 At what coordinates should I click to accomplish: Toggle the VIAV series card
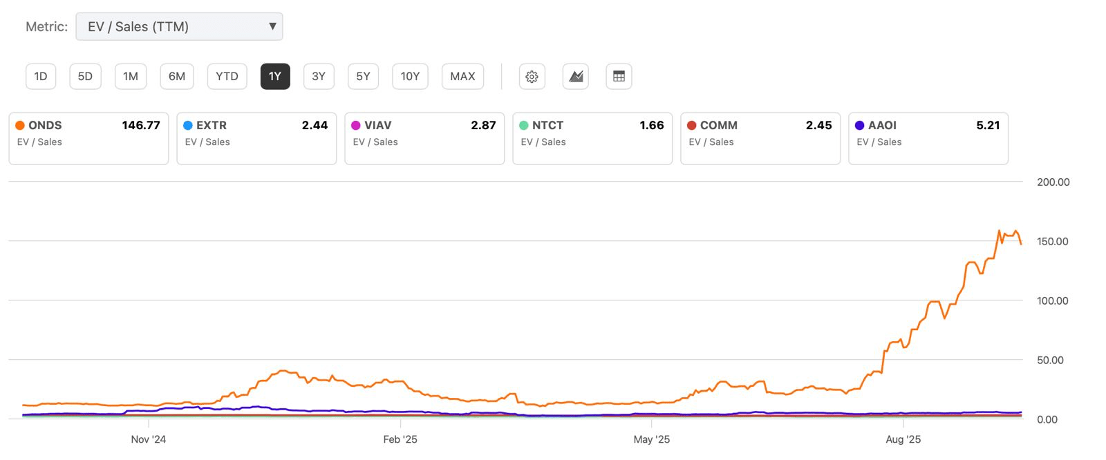[424, 138]
